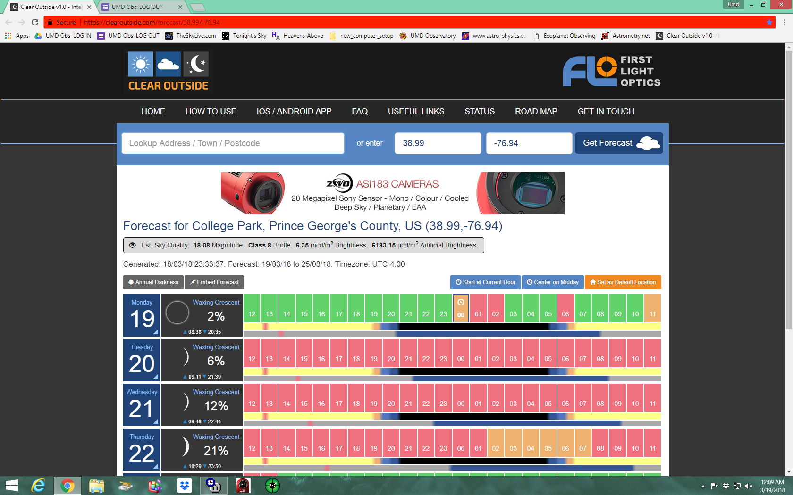793x495 pixels.
Task: Expand the Monday 19 forecast row
Action: point(142,315)
